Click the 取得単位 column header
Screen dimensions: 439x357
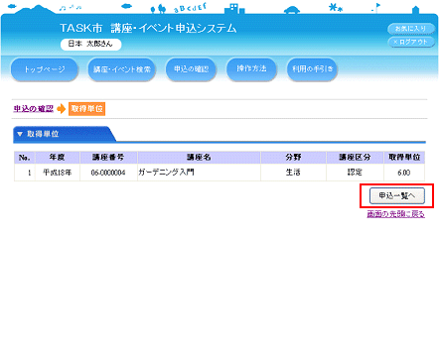coord(404,158)
